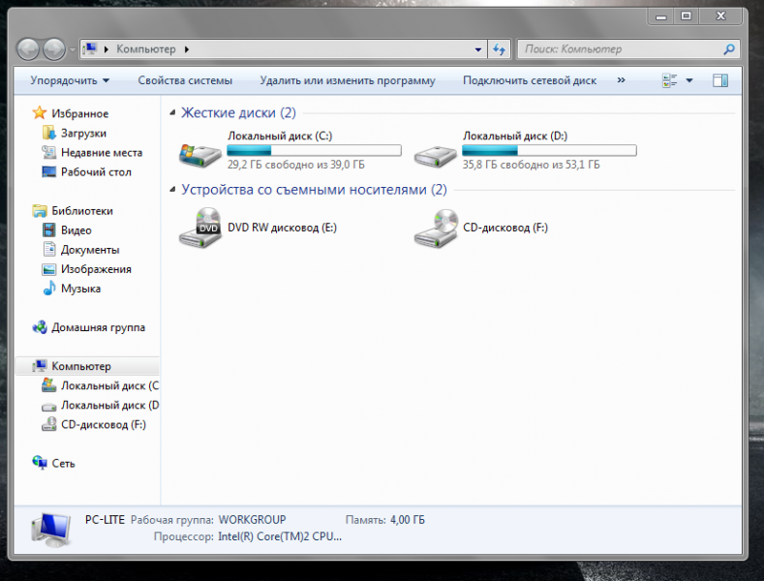The width and height of the screenshot is (764, 581).
Task: Open DVD RW drive (E:) icon
Action: point(200,228)
